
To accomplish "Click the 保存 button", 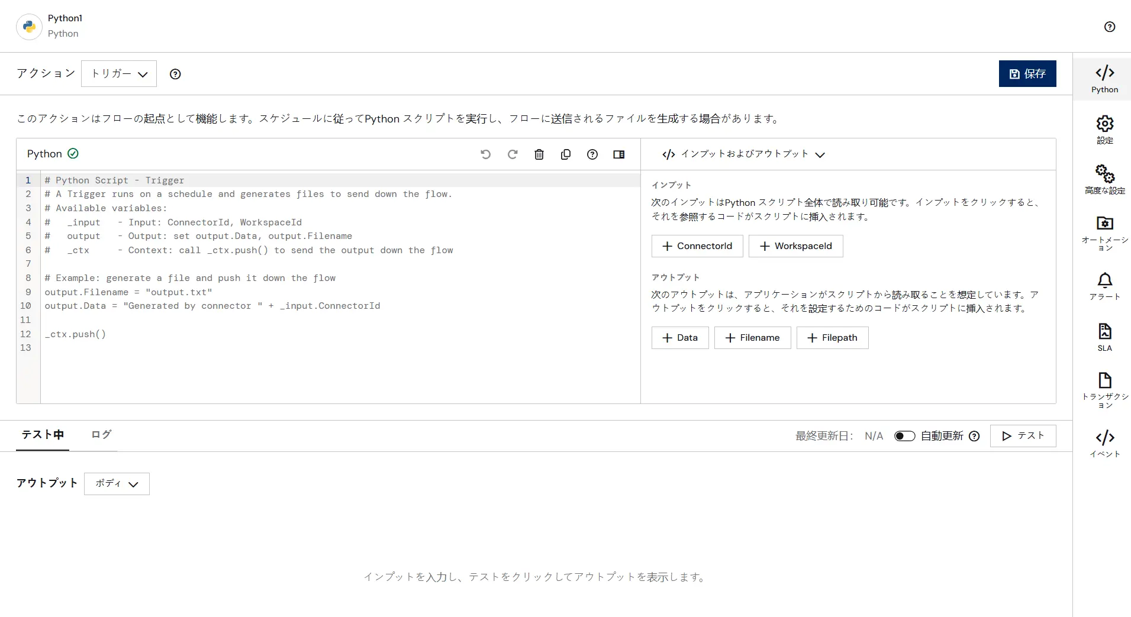I will (x=1027, y=74).
